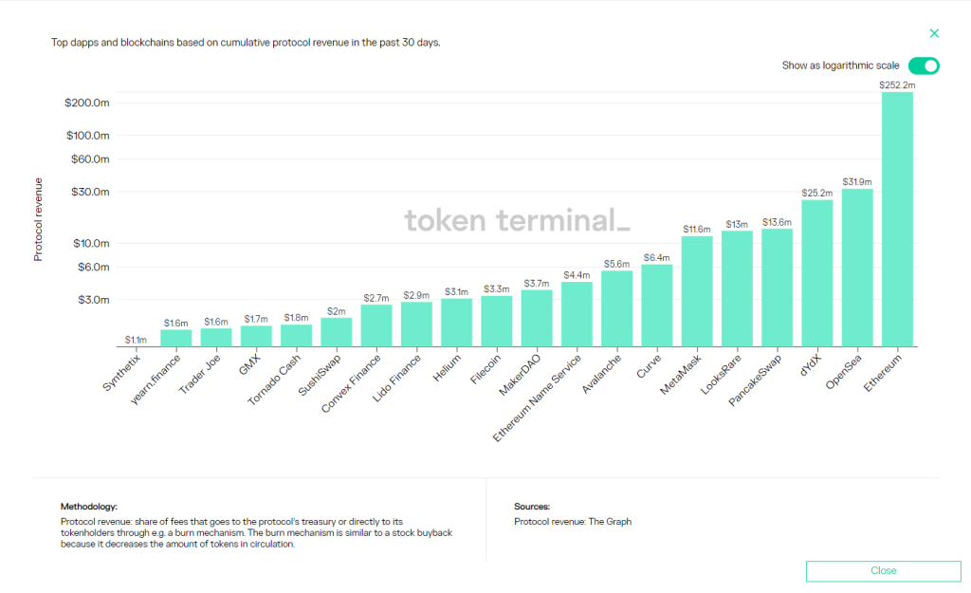The image size is (971, 593).
Task: Click the Show as logarithmic scale label
Action: pyautogui.click(x=840, y=65)
